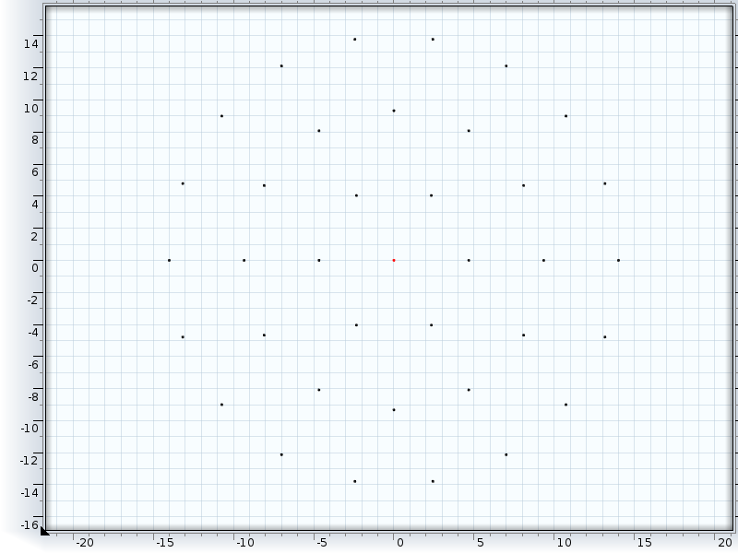Click the '-16' label on the vertical axis
738x553 pixels.
tap(30, 524)
